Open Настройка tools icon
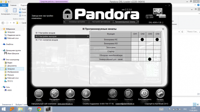Viewport: 200px width, 112px height. pyautogui.click(x=54, y=94)
